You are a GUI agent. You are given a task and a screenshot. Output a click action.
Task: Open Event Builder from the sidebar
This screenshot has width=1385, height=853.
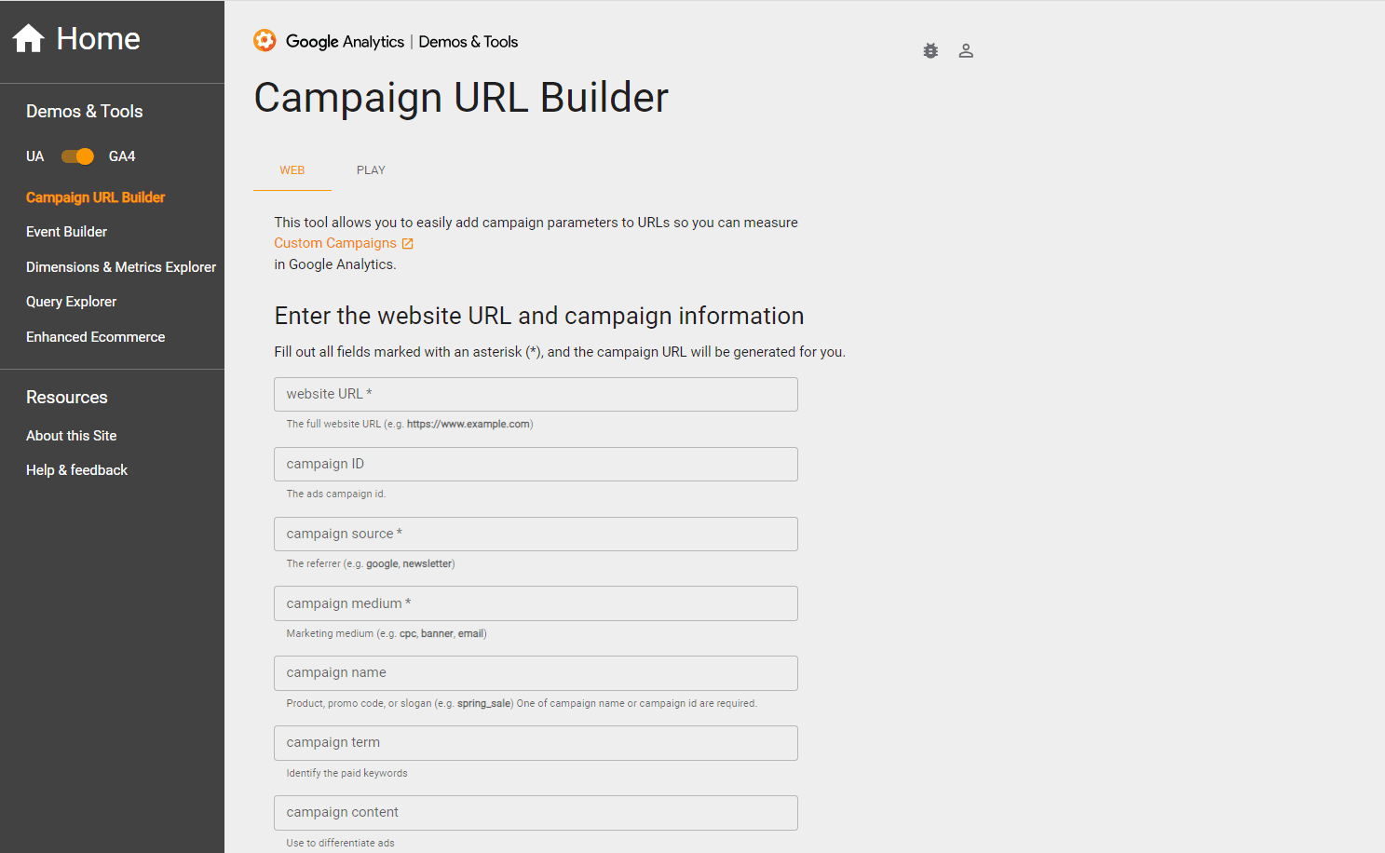[66, 231]
